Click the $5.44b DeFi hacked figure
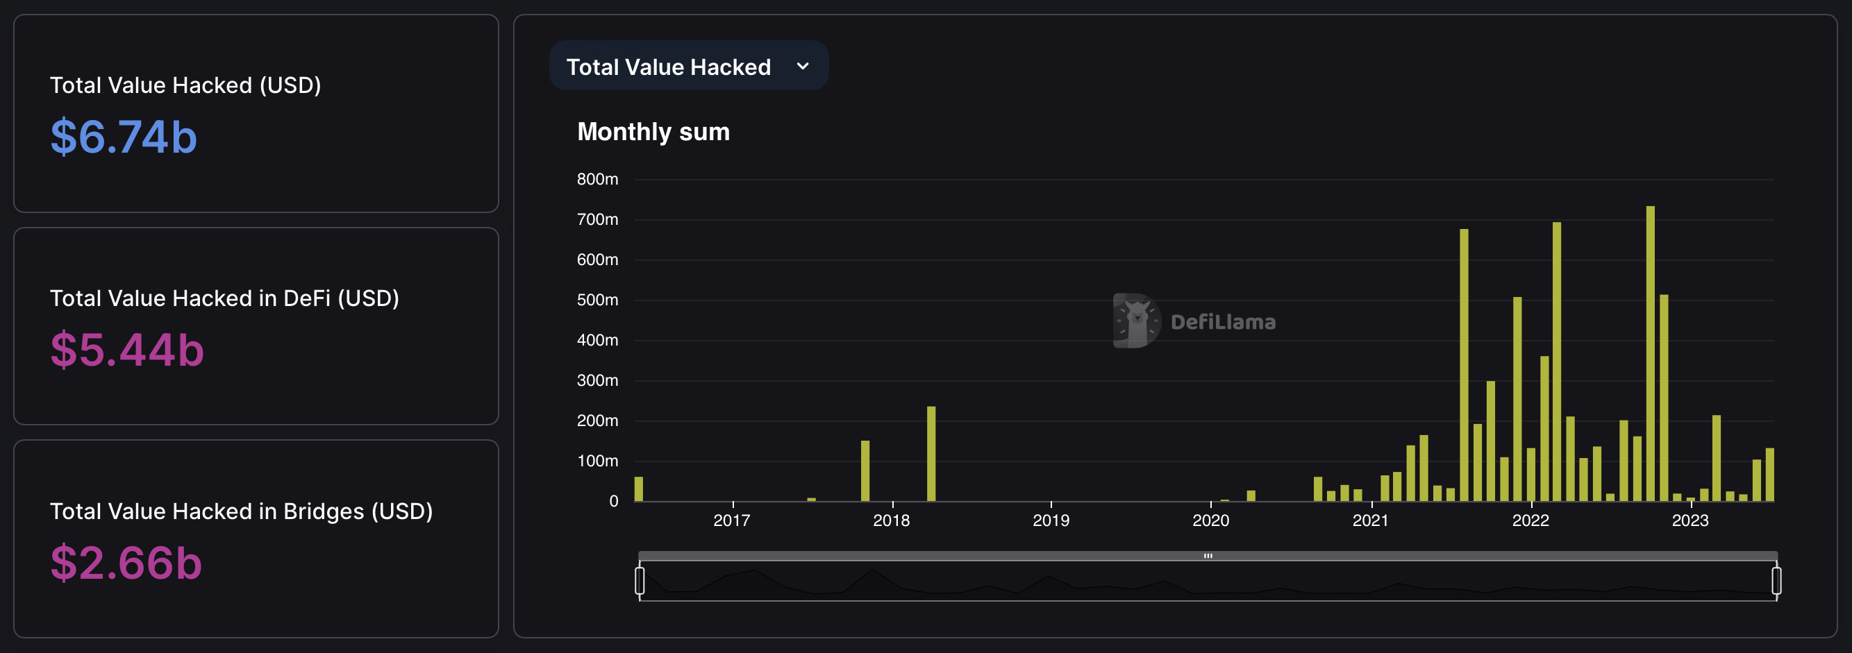Viewport: 1852px width, 653px height. pyautogui.click(x=127, y=350)
